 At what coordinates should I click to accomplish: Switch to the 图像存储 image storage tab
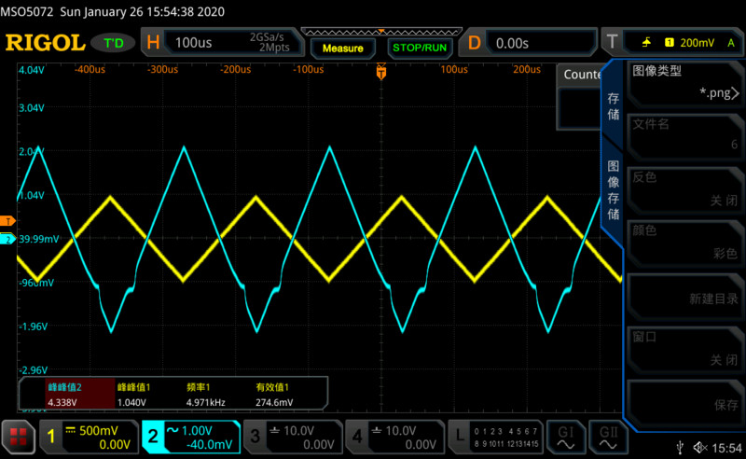point(613,189)
